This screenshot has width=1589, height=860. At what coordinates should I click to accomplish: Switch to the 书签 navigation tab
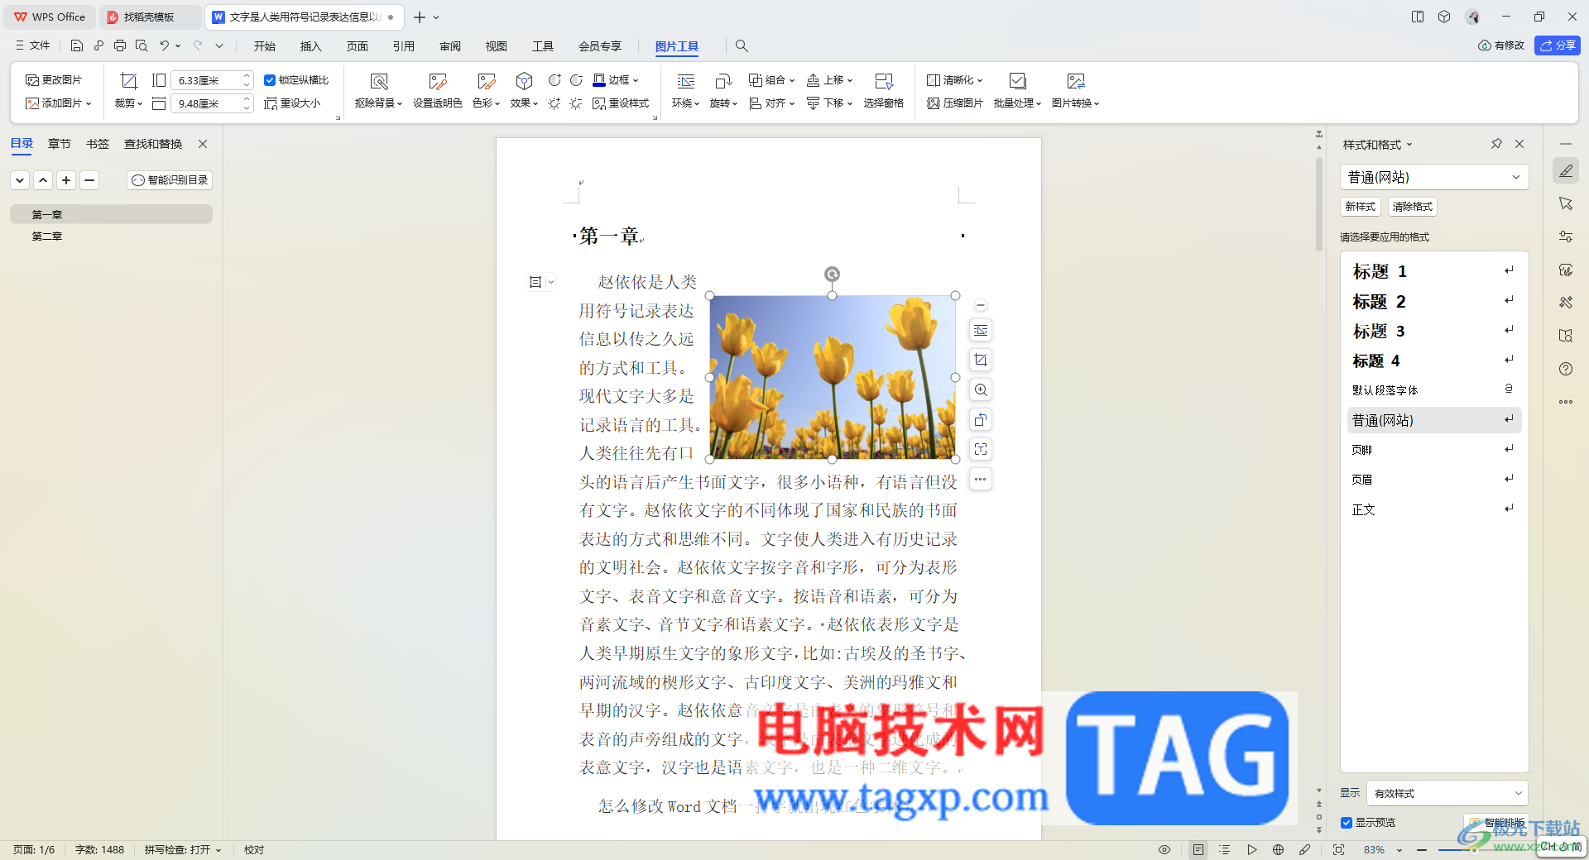tap(98, 144)
